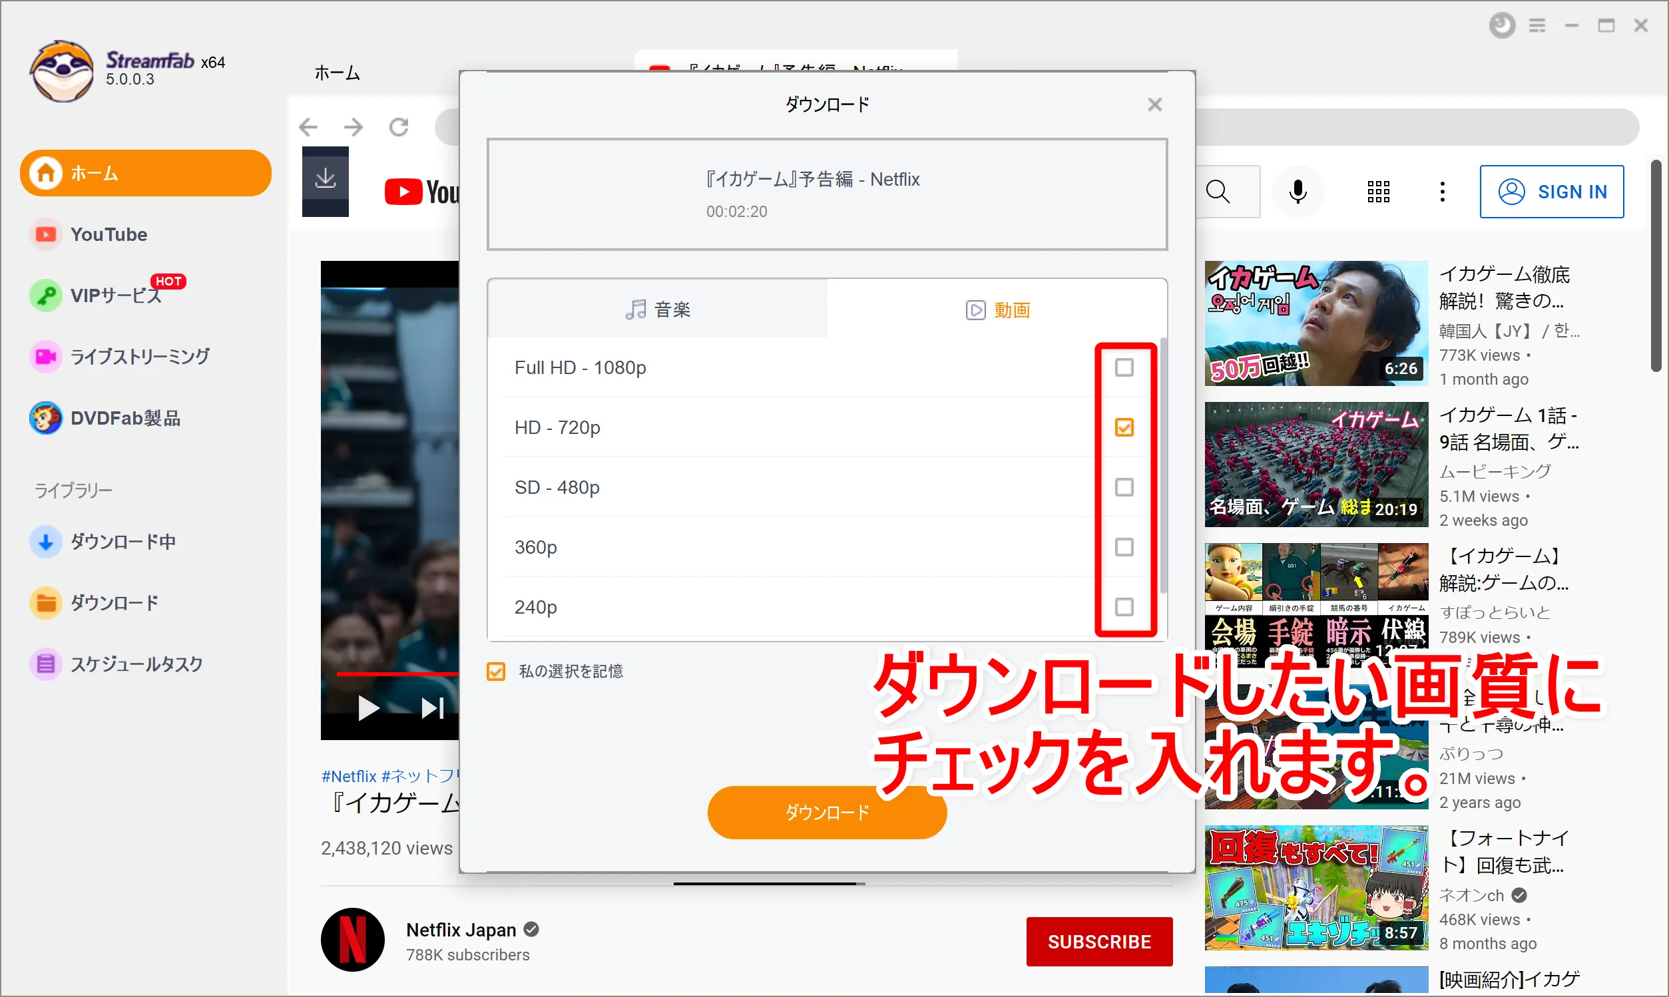The height and width of the screenshot is (997, 1669).
Task: Check the SD - 480p checkbox
Action: tap(1124, 487)
